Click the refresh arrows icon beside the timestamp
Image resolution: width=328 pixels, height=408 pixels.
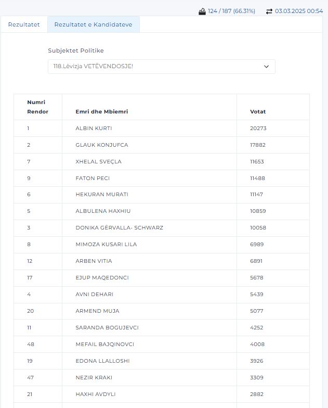pos(269,11)
